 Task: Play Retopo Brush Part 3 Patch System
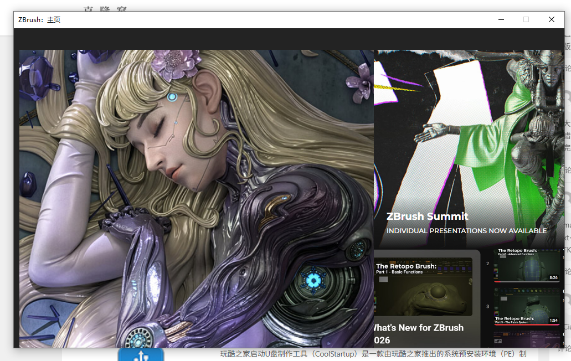(526, 306)
